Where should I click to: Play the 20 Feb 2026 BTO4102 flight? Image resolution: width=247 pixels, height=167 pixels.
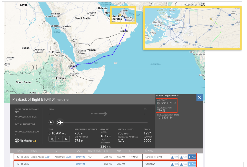point(192,157)
